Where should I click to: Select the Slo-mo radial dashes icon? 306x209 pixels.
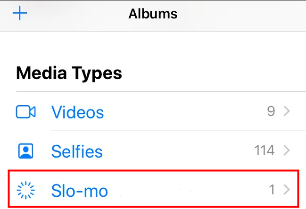pos(25,190)
